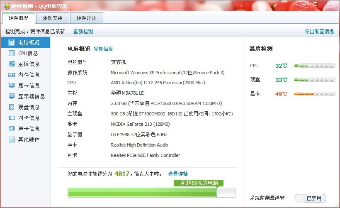Click the 硬盘 temperature bar
Screen dimensions: 340x208
coord(314,80)
